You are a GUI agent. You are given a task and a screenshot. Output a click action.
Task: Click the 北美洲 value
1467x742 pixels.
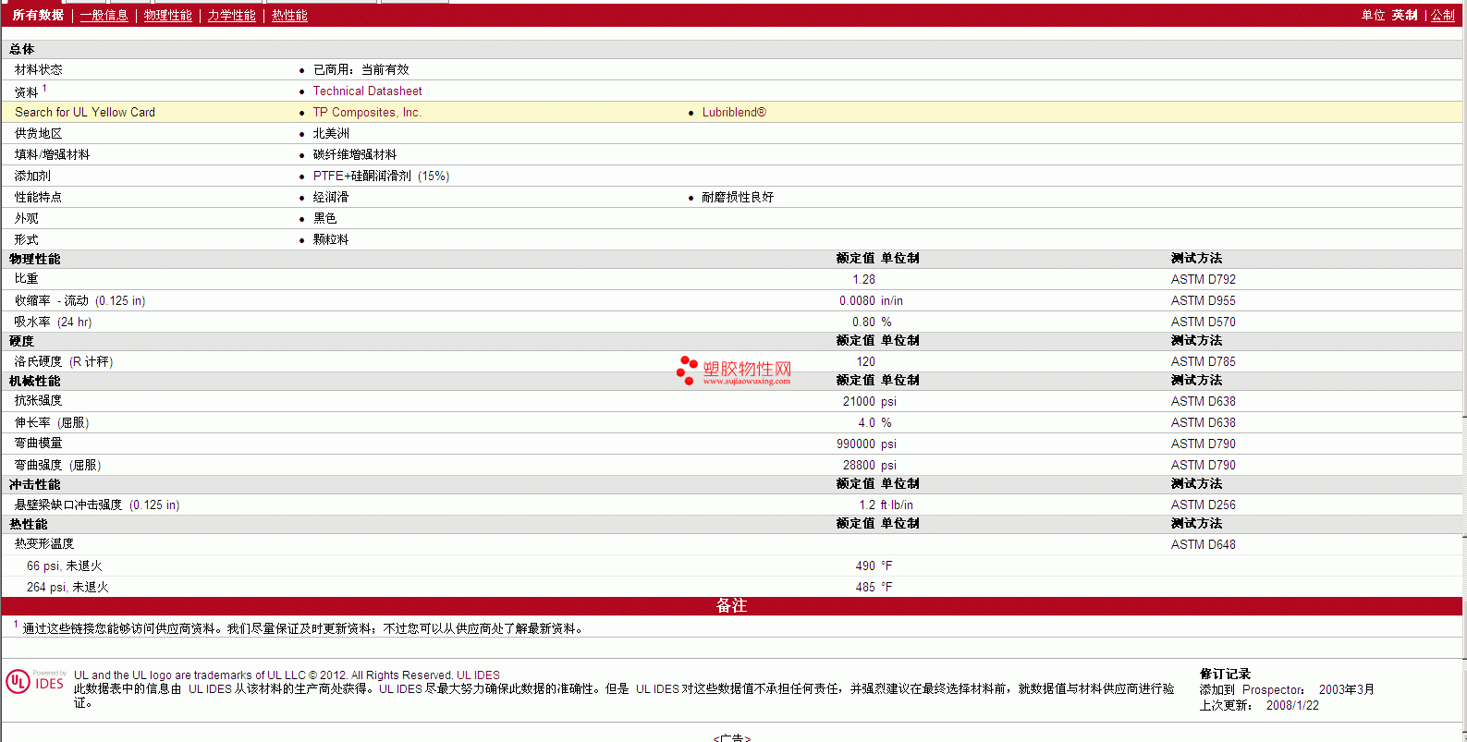[x=331, y=134]
